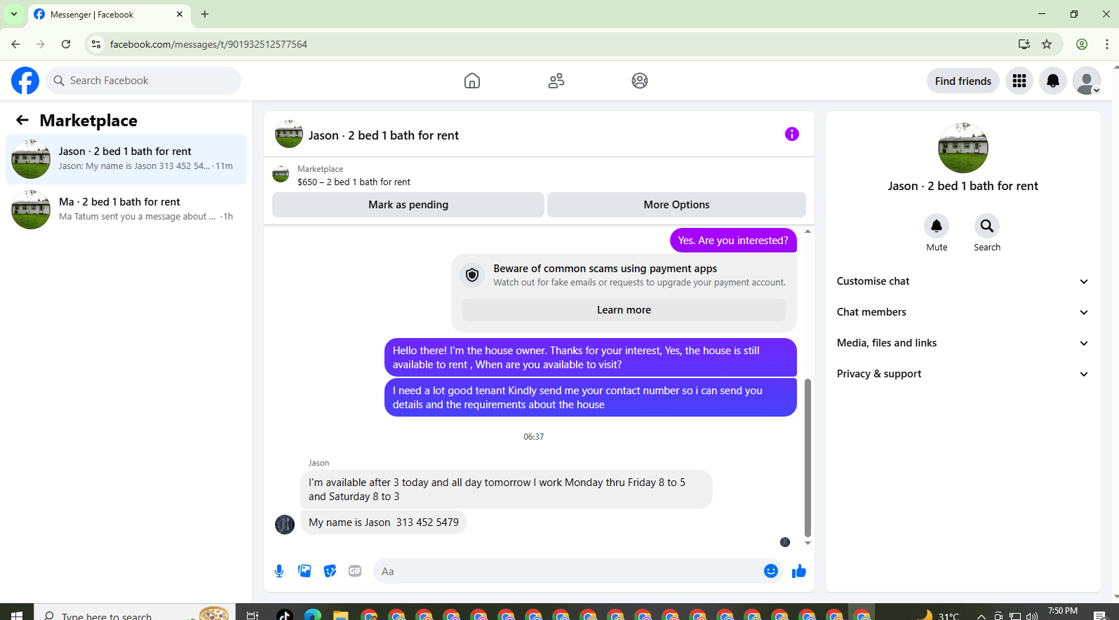This screenshot has height=620, width=1119.
Task: Open Task View on the taskbar
Action: coord(252,615)
